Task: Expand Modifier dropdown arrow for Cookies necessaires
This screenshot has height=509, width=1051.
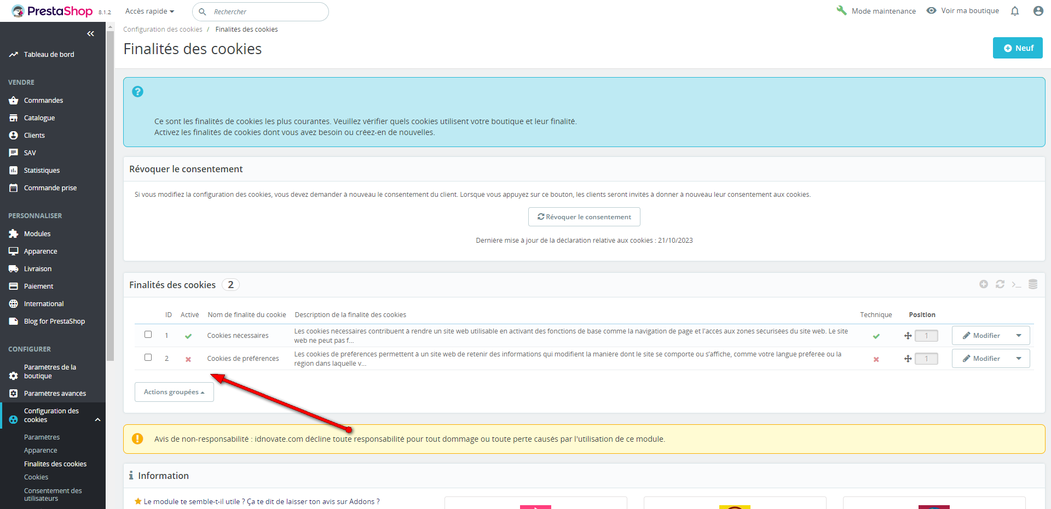Action: tap(1019, 336)
